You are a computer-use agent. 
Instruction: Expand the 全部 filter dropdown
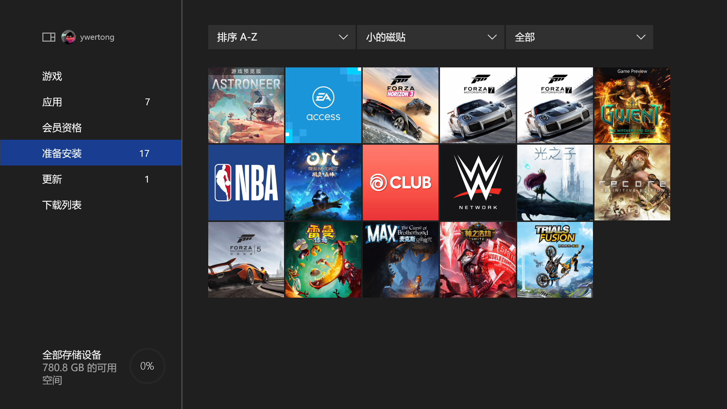579,37
